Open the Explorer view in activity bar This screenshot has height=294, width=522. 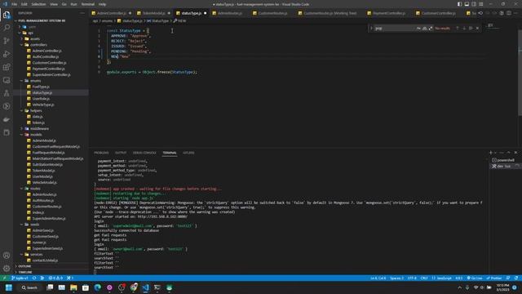(7, 15)
